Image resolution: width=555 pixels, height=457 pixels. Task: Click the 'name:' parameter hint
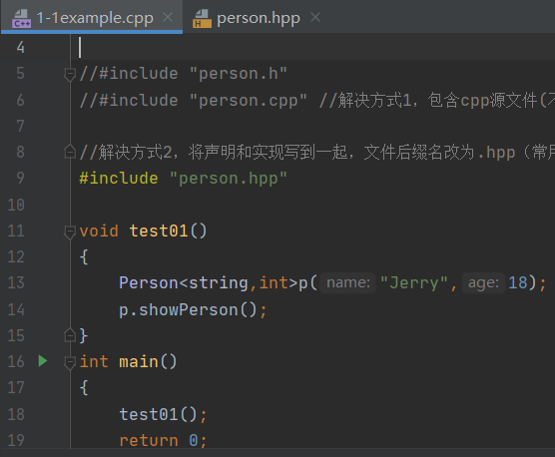[348, 282]
